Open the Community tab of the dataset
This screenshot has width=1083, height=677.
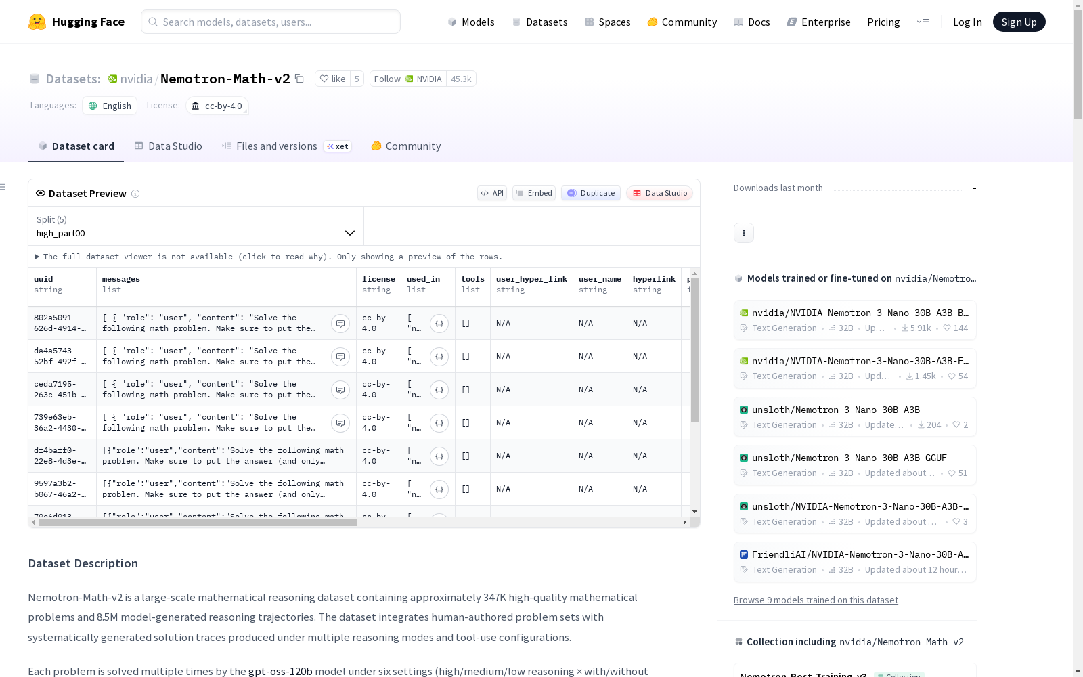click(406, 146)
